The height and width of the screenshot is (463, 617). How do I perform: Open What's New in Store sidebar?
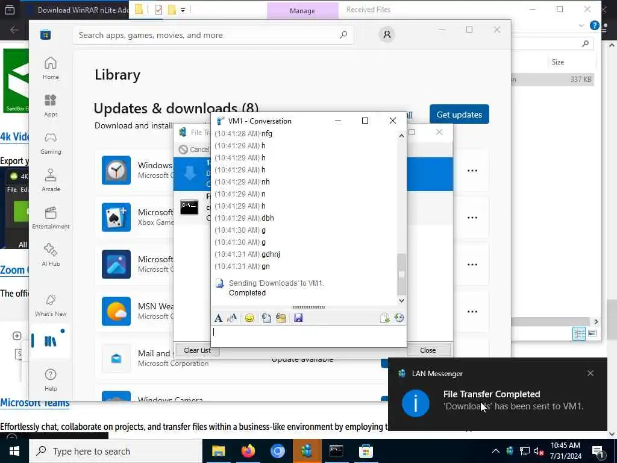(51, 305)
